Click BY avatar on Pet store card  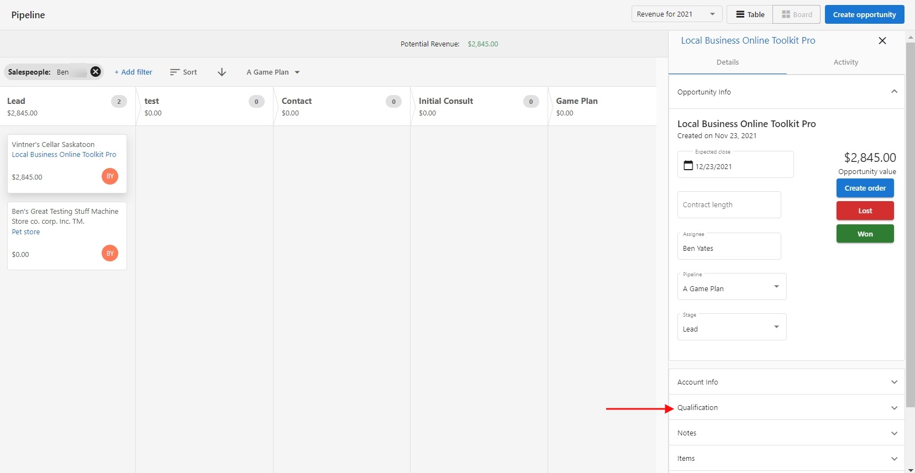click(110, 253)
